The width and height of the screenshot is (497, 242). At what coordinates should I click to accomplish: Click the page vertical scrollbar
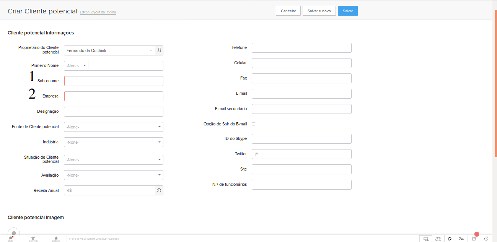click(495, 84)
